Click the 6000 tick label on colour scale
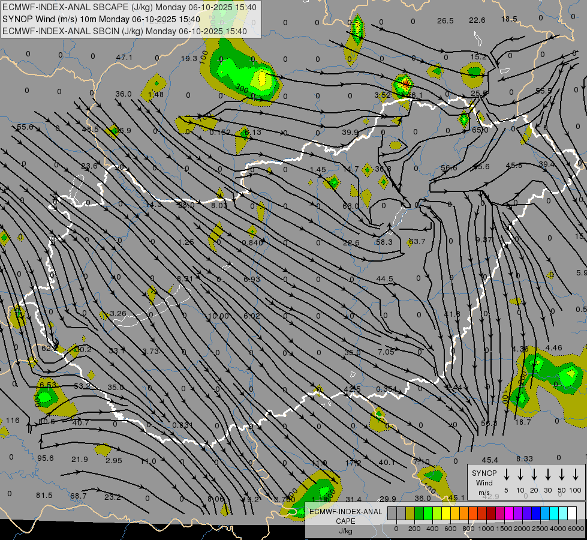 coord(576,529)
